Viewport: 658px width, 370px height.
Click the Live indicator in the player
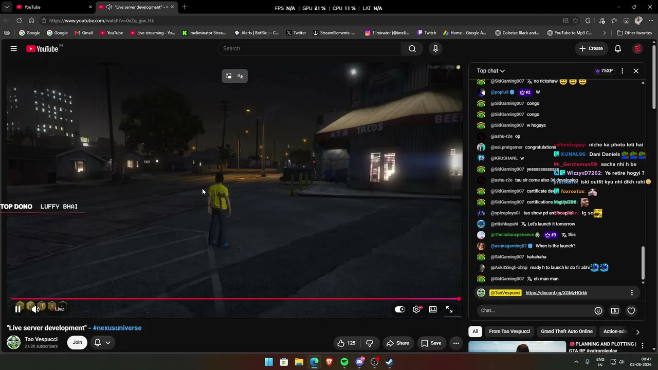60,309
